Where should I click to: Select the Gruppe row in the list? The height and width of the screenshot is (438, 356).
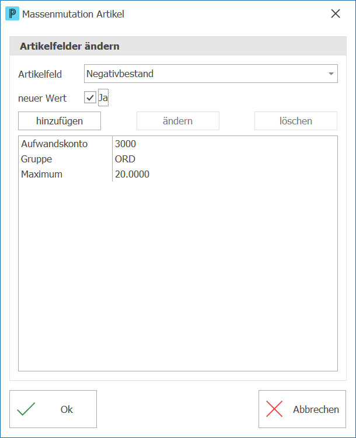[x=178, y=159]
